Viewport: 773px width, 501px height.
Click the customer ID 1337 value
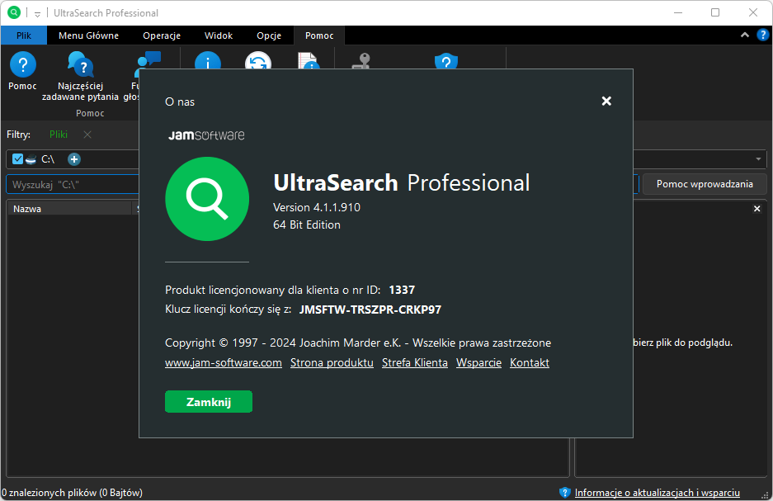pos(402,290)
